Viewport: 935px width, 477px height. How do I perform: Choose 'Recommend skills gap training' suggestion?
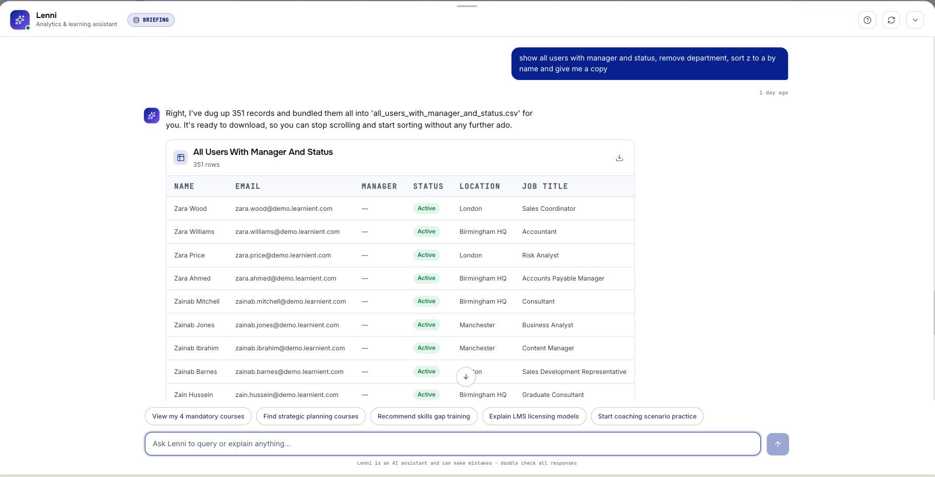tap(424, 416)
